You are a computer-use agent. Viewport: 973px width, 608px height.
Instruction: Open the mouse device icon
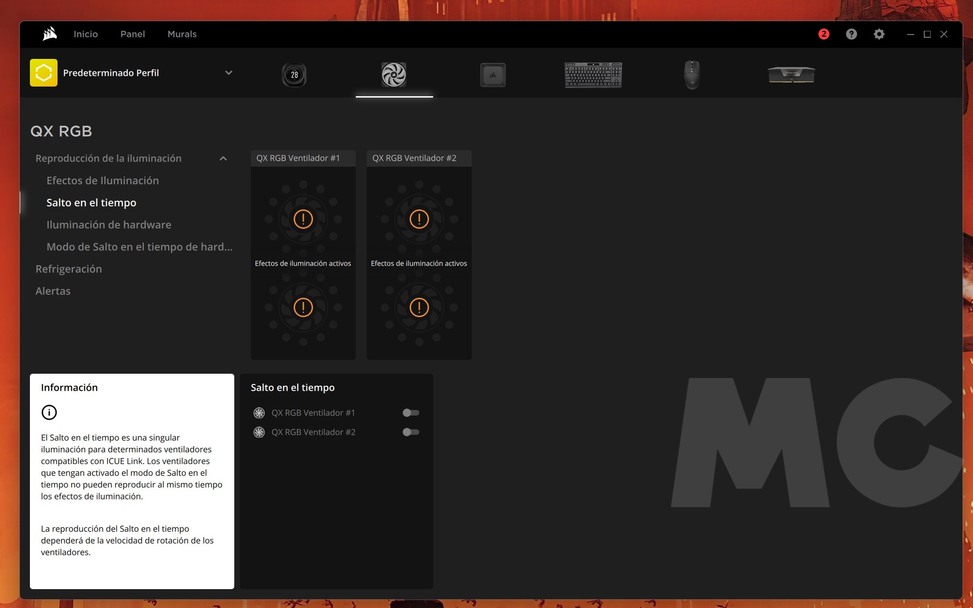click(691, 75)
